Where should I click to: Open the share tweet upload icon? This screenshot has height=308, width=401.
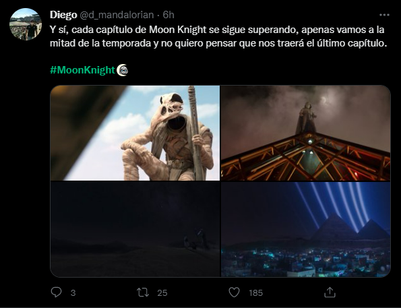click(x=330, y=292)
